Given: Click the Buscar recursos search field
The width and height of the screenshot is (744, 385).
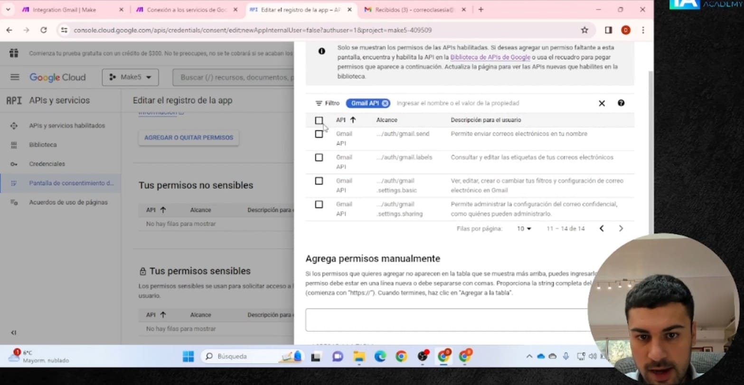Looking at the screenshot, I should 234,77.
